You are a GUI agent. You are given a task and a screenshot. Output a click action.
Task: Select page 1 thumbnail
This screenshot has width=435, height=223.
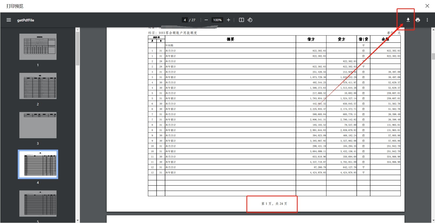coord(38,47)
